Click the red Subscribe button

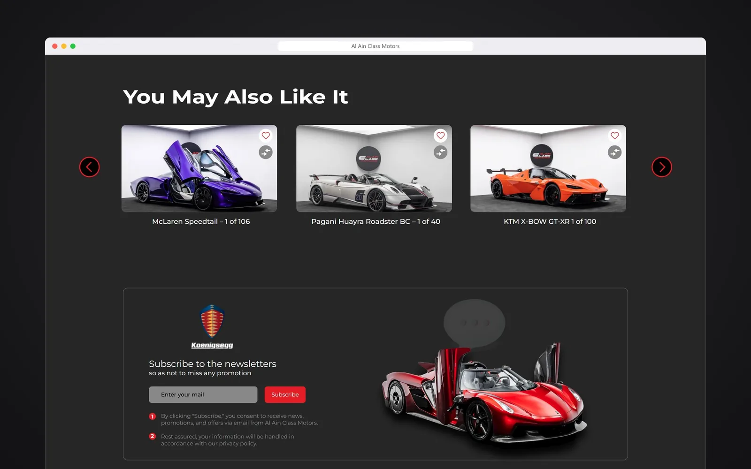coord(285,394)
